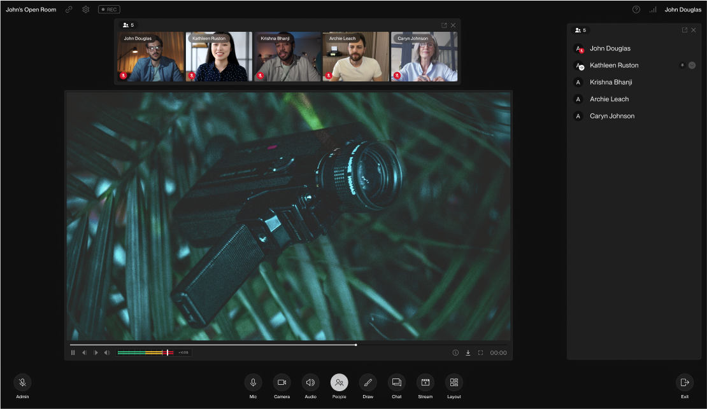Copy the room link icon
The image size is (707, 409).
(69, 10)
